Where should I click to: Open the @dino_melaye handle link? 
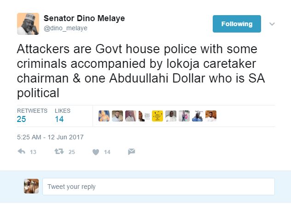pyautogui.click(x=65, y=28)
